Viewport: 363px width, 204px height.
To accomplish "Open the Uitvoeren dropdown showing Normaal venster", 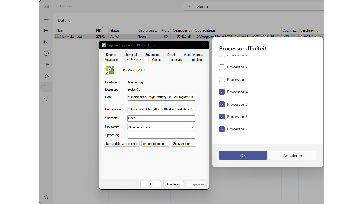I will point(161,127).
